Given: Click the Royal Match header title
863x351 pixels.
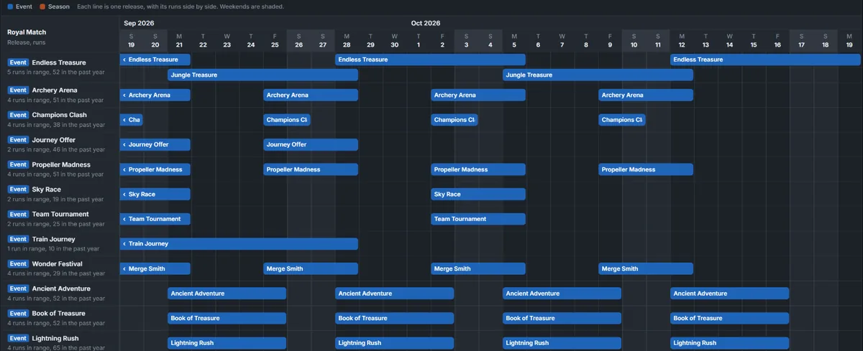Looking at the screenshot, I should tap(27, 32).
